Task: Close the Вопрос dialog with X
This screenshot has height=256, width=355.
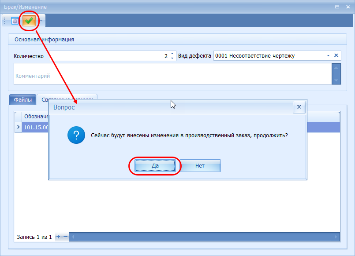Action: (299, 107)
